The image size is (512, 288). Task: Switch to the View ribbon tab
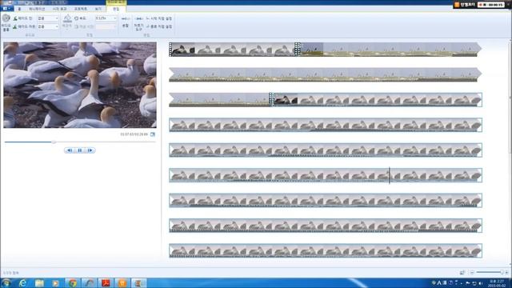tap(98, 9)
